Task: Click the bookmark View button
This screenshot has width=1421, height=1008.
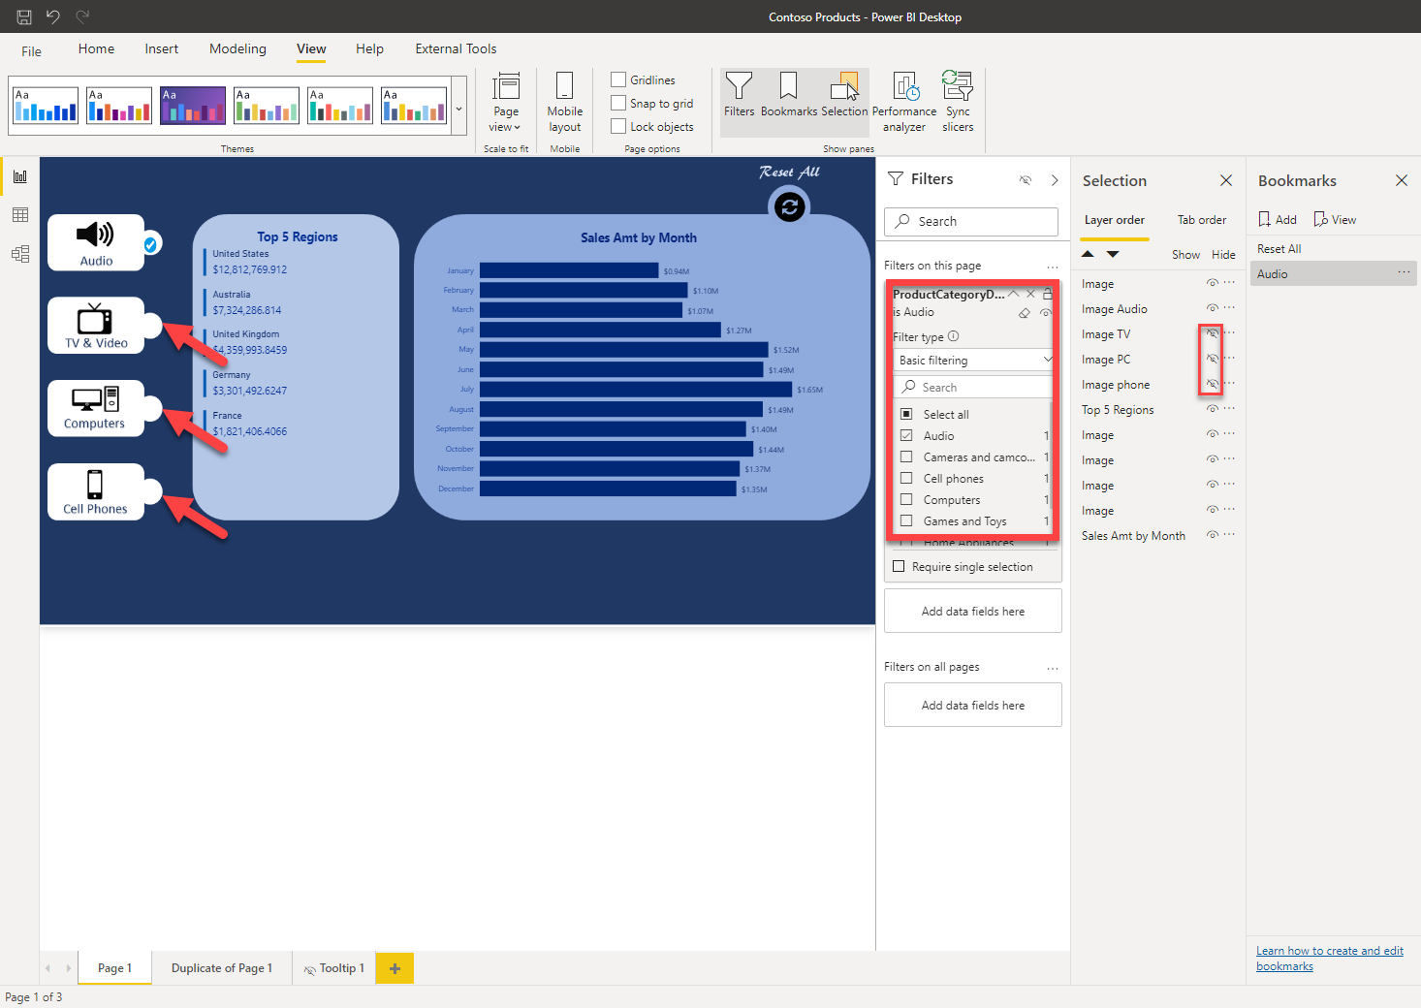Action: pyautogui.click(x=1335, y=219)
